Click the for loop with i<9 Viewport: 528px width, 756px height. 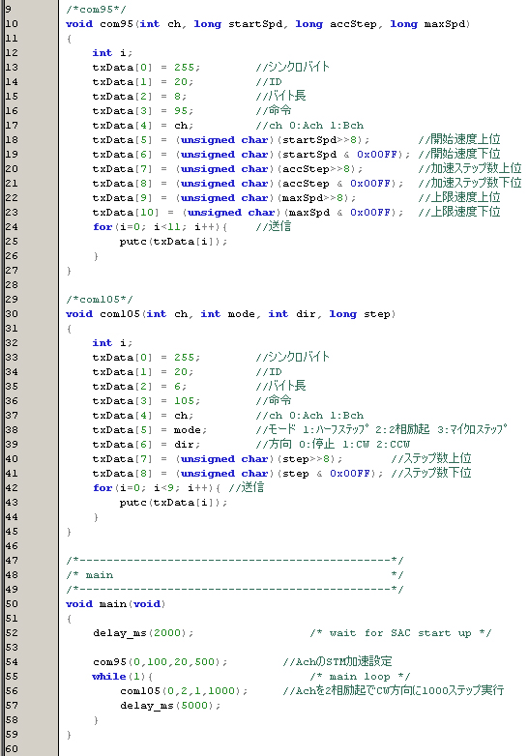157,487
